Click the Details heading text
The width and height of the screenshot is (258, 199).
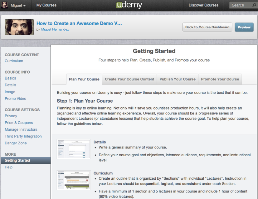click(x=100, y=142)
